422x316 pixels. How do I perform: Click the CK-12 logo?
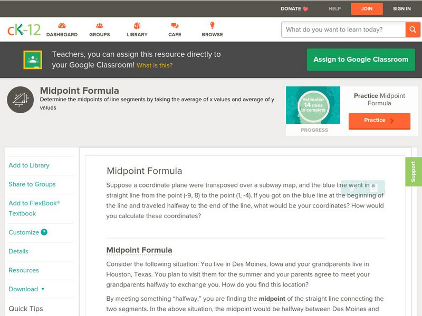pos(24,29)
